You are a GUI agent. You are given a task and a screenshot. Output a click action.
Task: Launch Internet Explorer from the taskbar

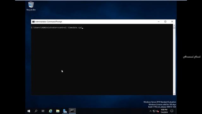[50, 111]
